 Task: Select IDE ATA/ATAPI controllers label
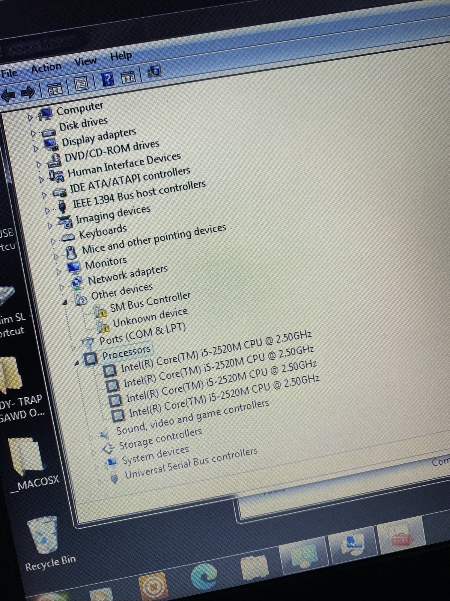(x=130, y=179)
